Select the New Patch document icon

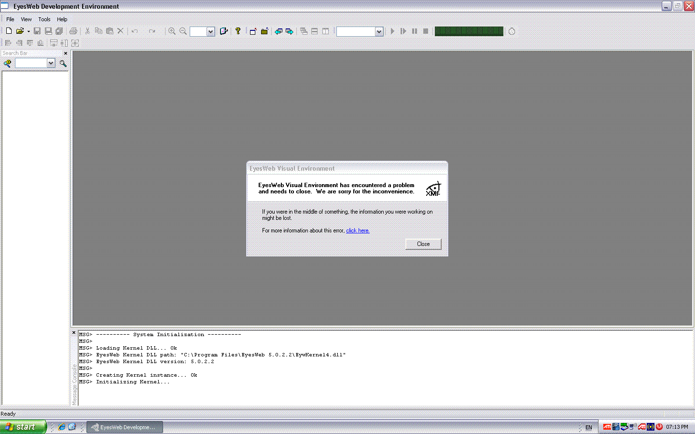[x=8, y=31]
